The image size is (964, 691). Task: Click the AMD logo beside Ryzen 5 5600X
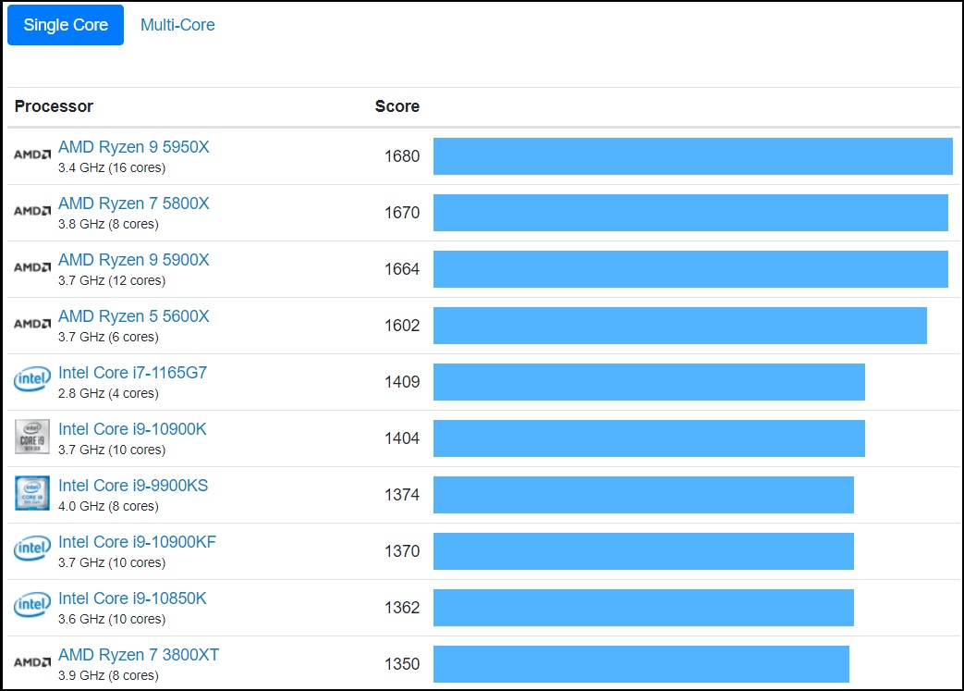coord(32,324)
